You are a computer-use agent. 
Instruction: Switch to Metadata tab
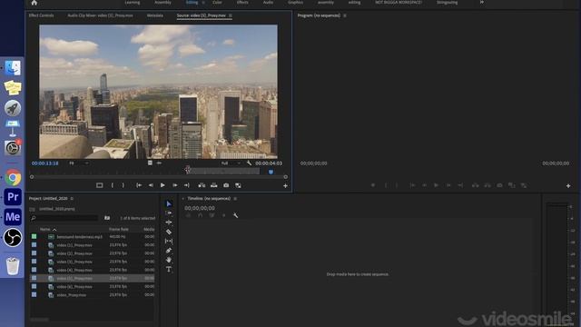[155, 15]
